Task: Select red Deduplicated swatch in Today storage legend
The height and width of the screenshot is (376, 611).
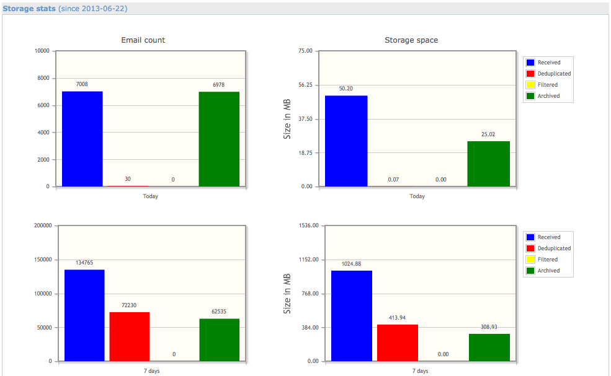Action: 530,74
